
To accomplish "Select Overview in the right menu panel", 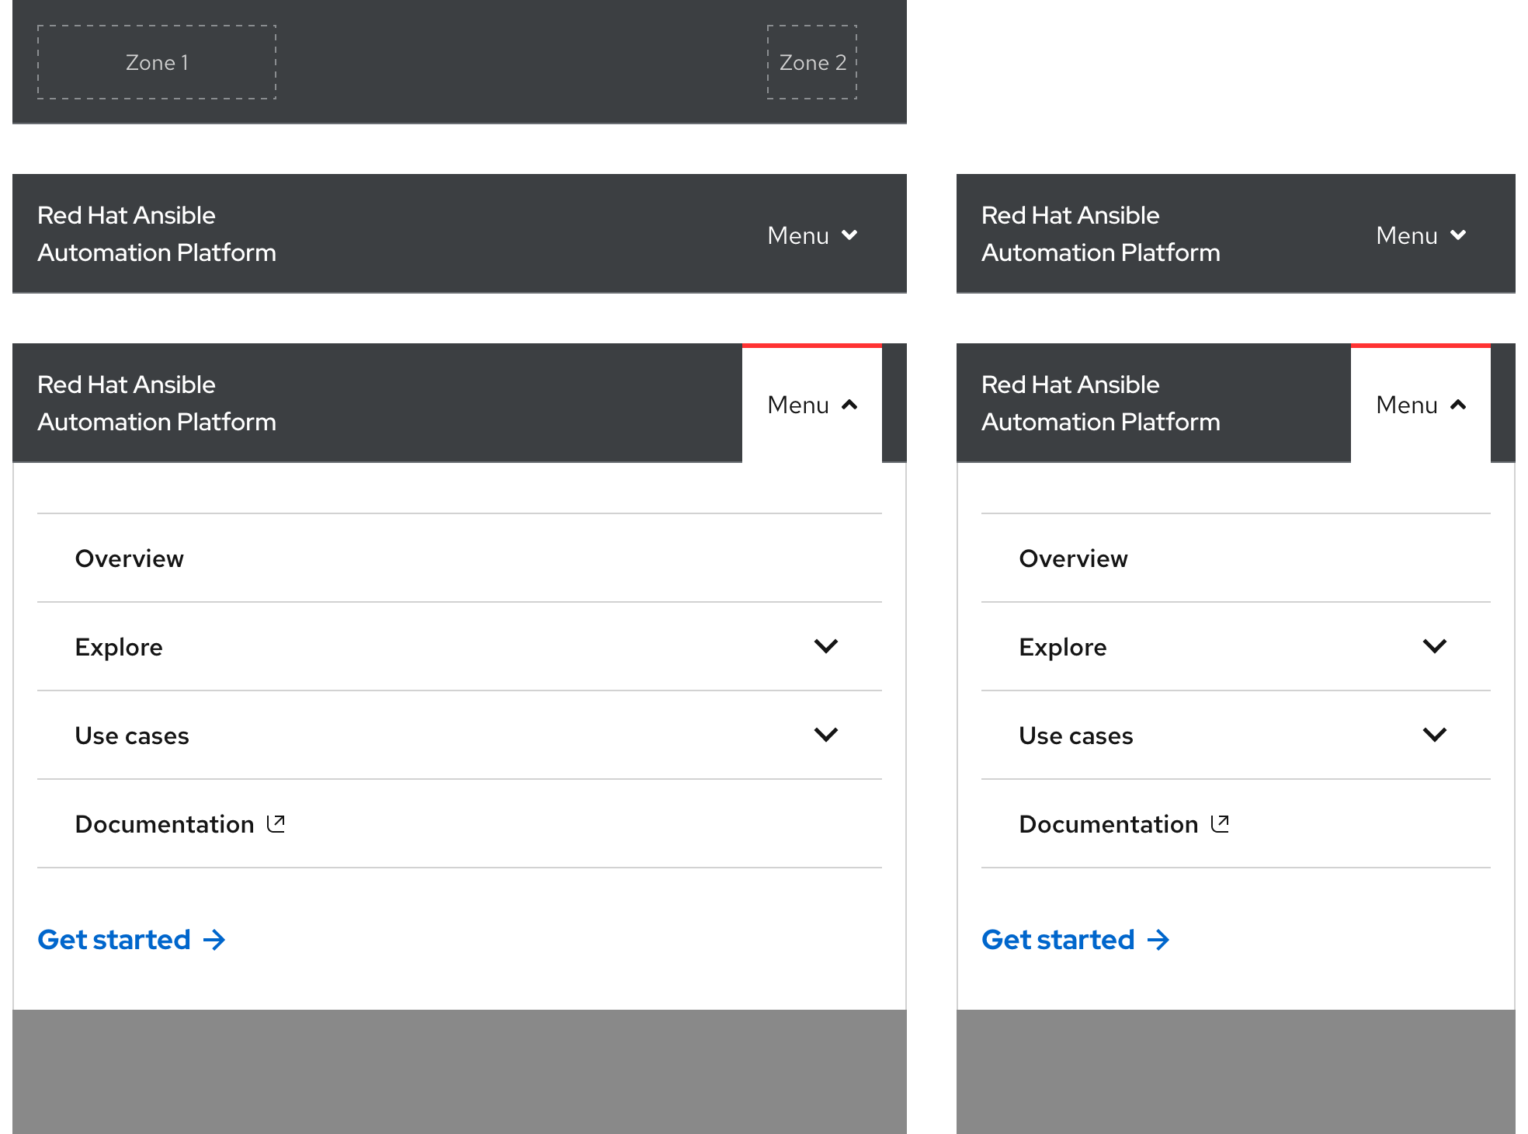I will tap(1073, 558).
